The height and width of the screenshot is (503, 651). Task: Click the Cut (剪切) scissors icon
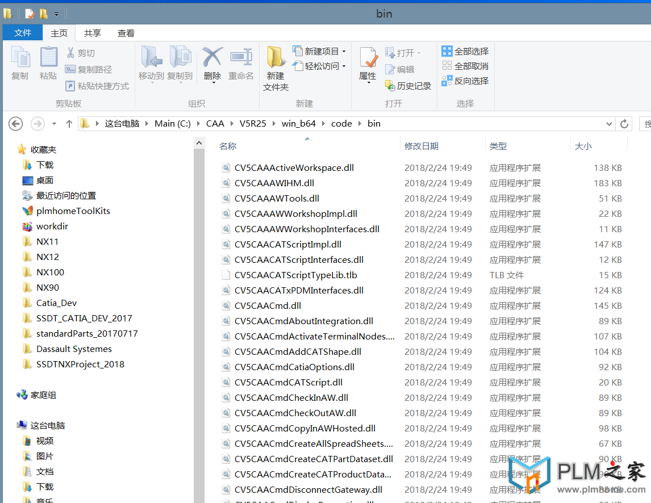click(x=70, y=53)
